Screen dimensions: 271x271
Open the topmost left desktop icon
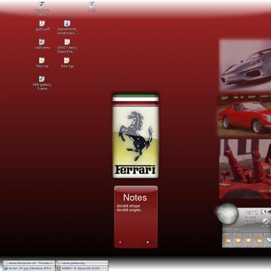click(x=42, y=5)
